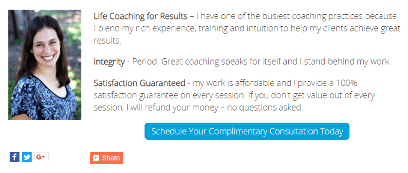Image resolution: width=408 pixels, height=173 pixels.
Task: Click the Google+ share icon
Action: [41, 157]
